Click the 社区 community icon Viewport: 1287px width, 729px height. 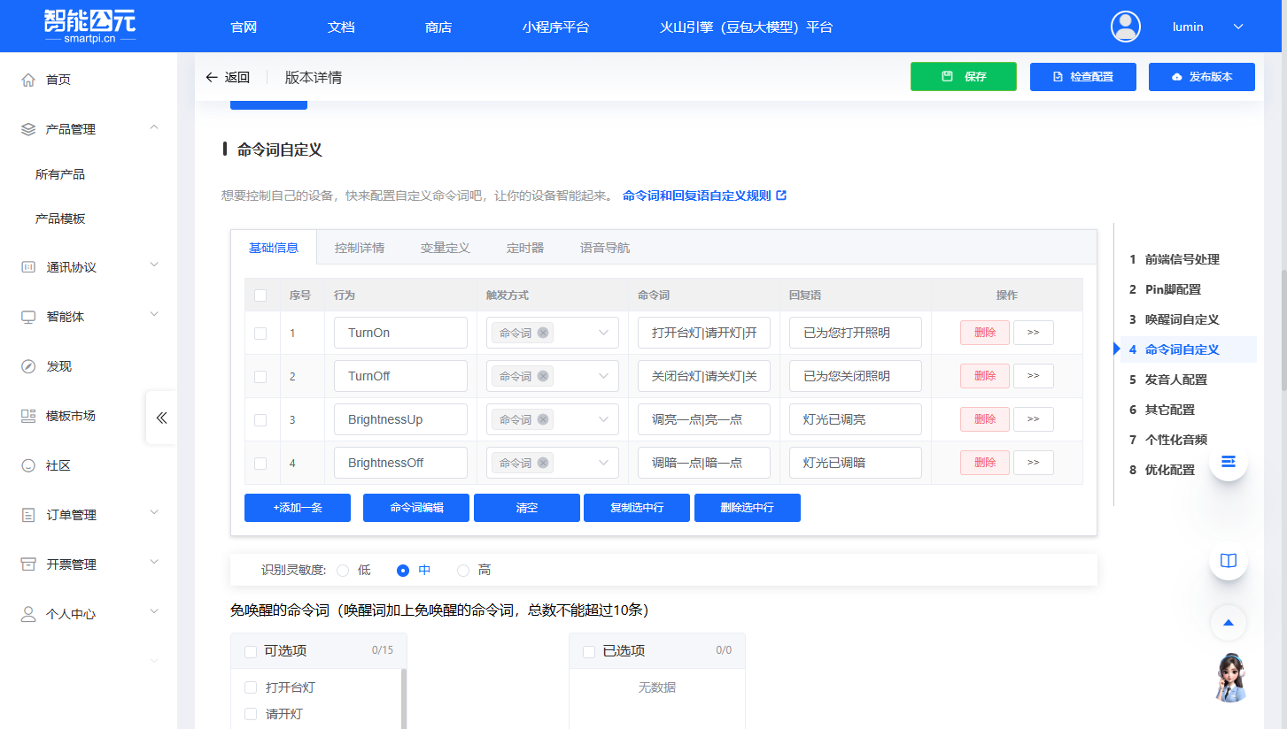coord(27,464)
